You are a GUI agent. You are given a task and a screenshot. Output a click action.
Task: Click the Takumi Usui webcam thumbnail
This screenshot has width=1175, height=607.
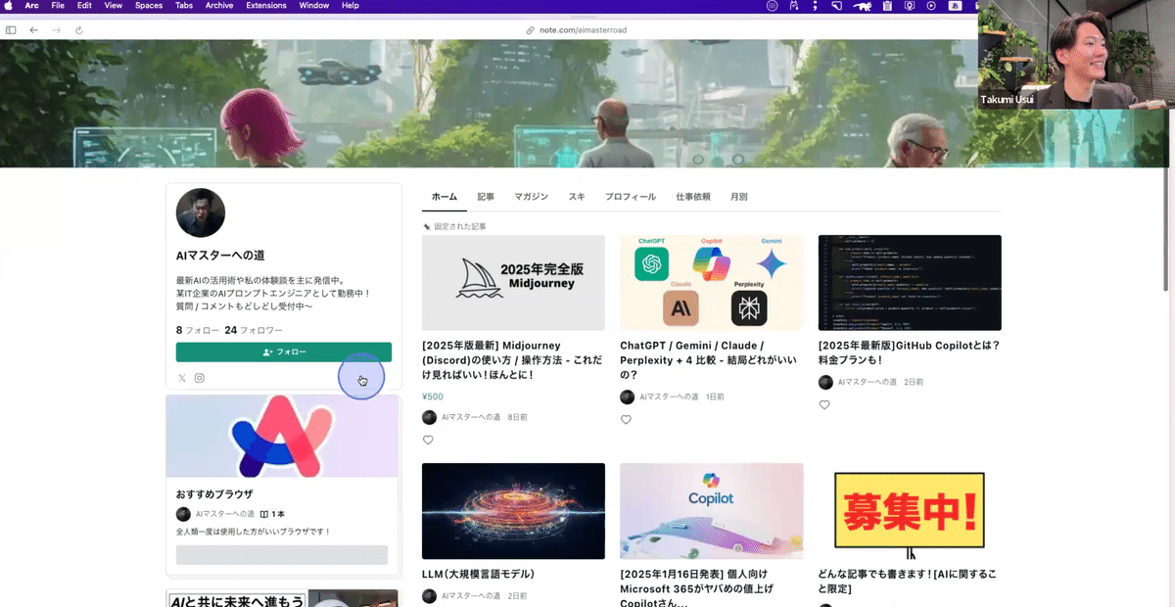coord(1075,54)
